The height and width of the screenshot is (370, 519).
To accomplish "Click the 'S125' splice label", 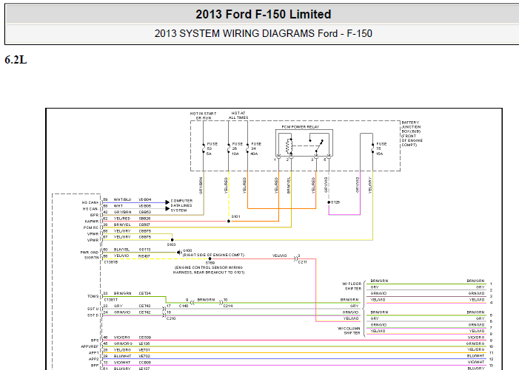I will click(335, 202).
